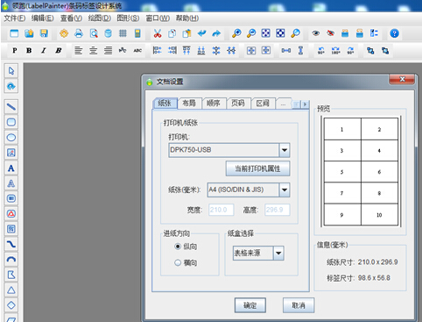The image size is (422, 322).
Task: Save the document with the floppy icon
Action: (44, 33)
